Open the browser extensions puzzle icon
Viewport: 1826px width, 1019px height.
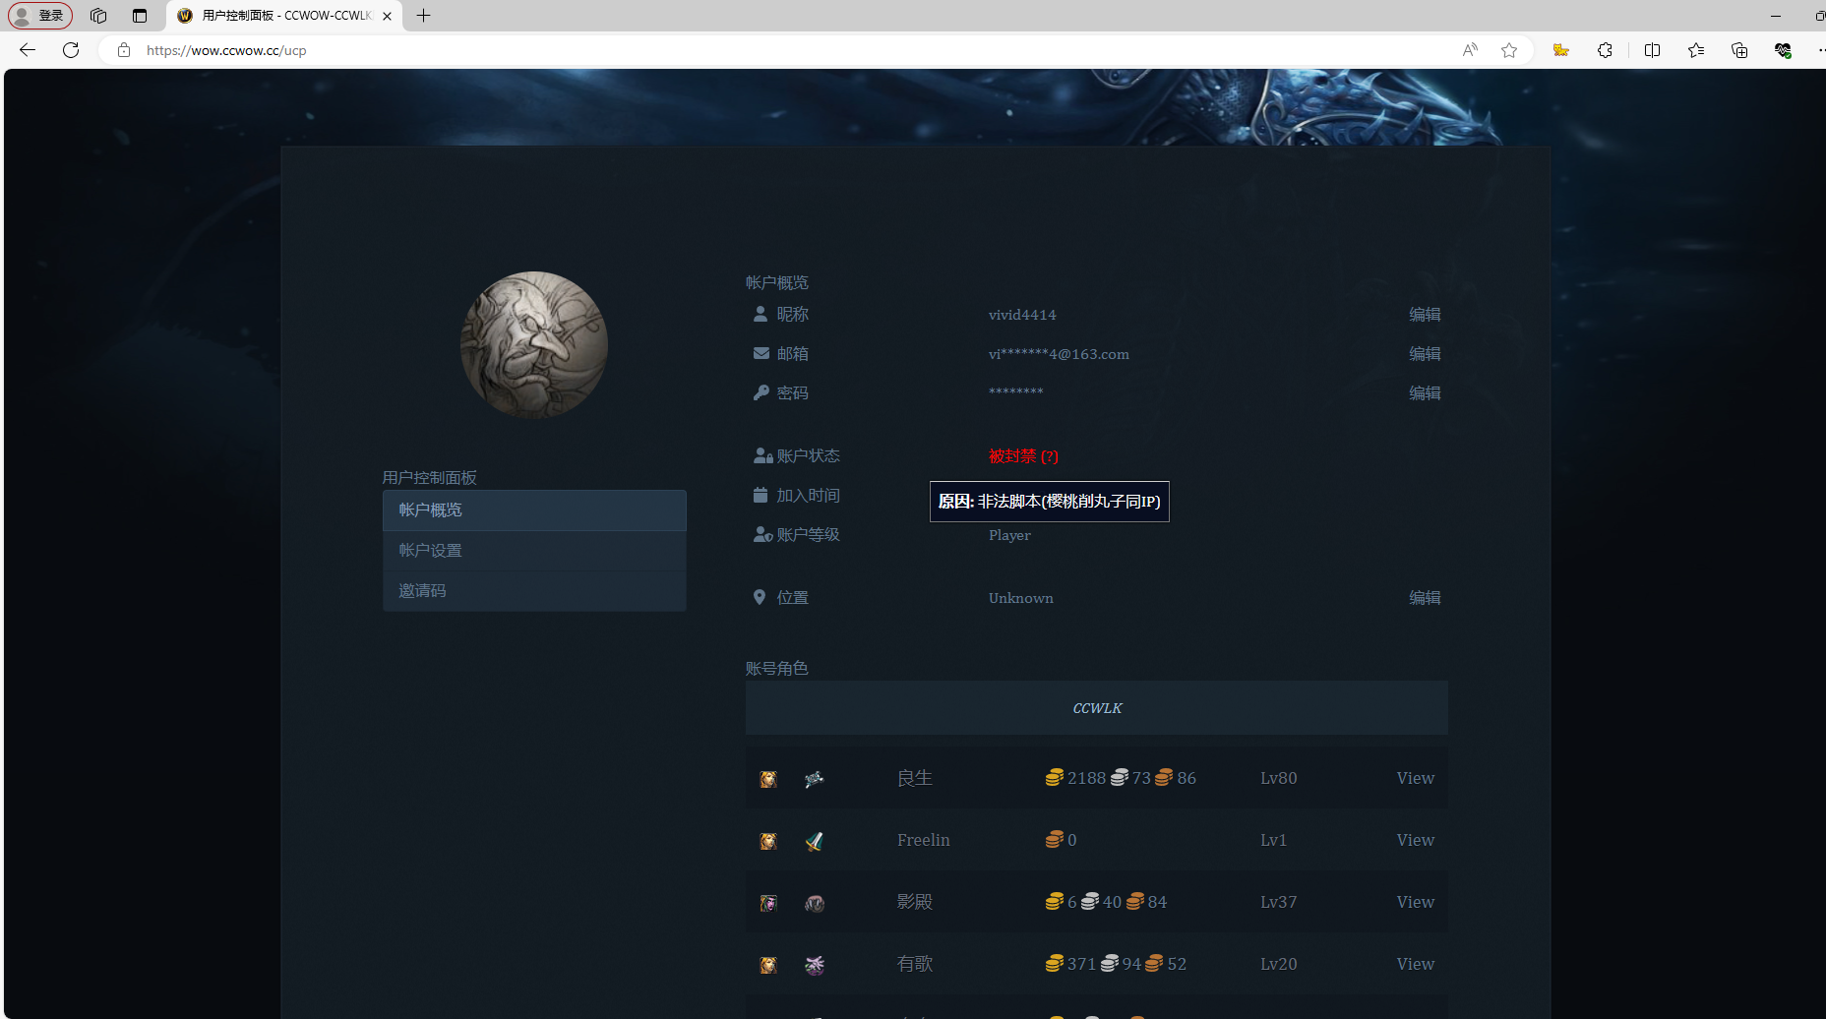(x=1605, y=50)
